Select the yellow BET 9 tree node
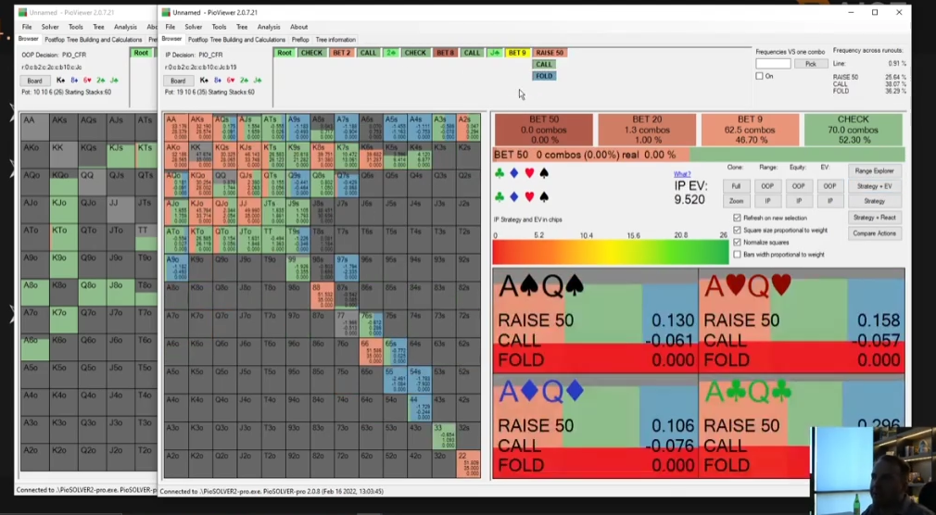Viewport: 936px width, 515px height. coord(517,53)
